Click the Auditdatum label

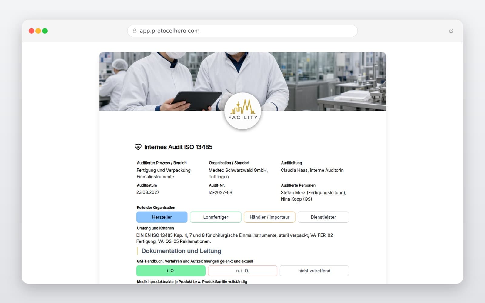pos(147,185)
